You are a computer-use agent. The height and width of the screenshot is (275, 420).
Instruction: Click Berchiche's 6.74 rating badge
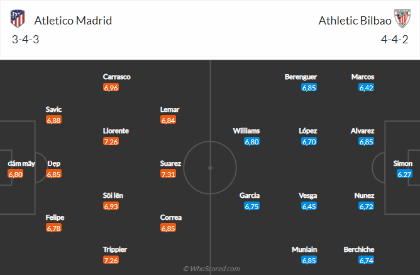tap(367, 260)
